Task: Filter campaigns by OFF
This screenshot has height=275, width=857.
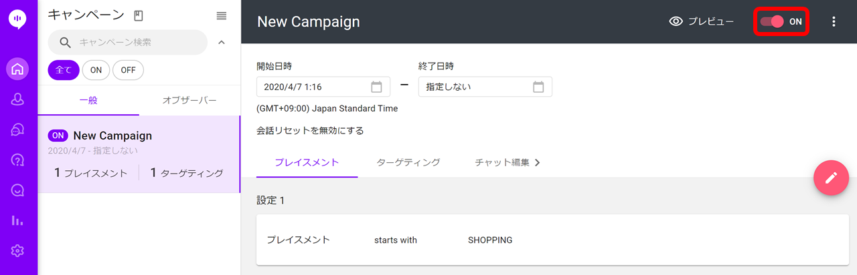Action: click(x=128, y=70)
